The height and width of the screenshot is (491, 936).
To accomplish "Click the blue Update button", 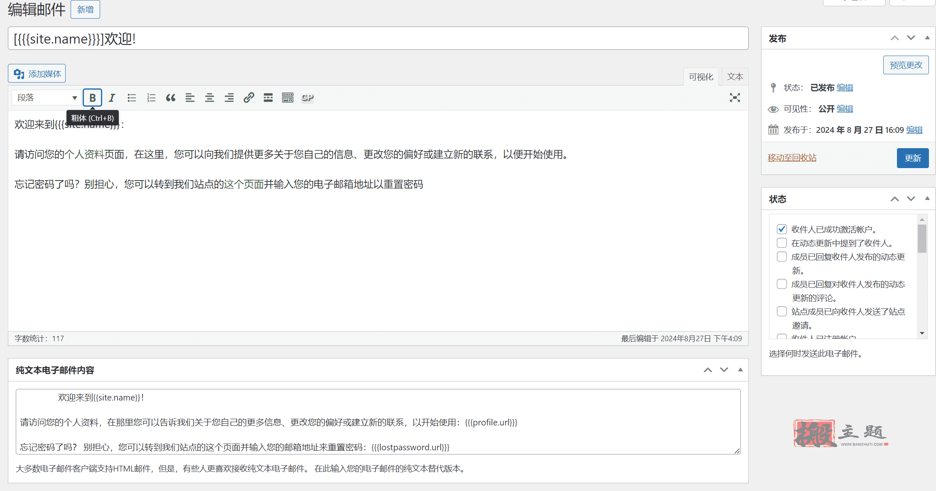I will (913, 158).
